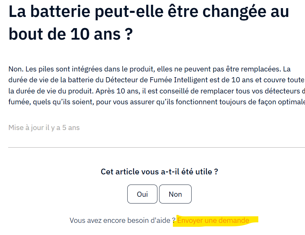Image resolution: width=305 pixels, height=235 pixels.
Task: Click the "Oui" feedback button
Action: (x=142, y=194)
